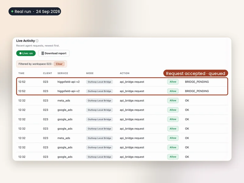The width and height of the screenshot is (244, 183).
Task: Click OK status in the bottom row
Action: (187, 157)
